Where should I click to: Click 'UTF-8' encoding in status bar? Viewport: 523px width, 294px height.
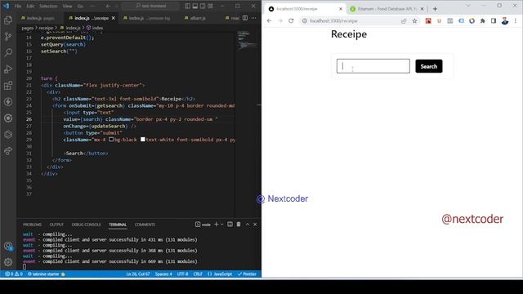point(182,274)
